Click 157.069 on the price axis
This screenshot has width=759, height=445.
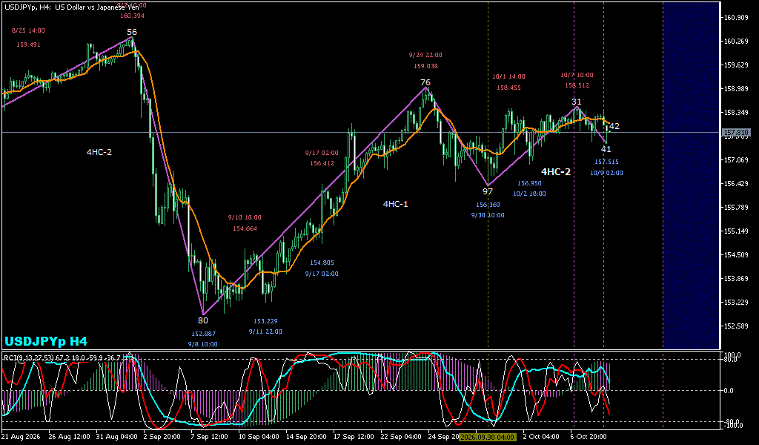(736, 159)
